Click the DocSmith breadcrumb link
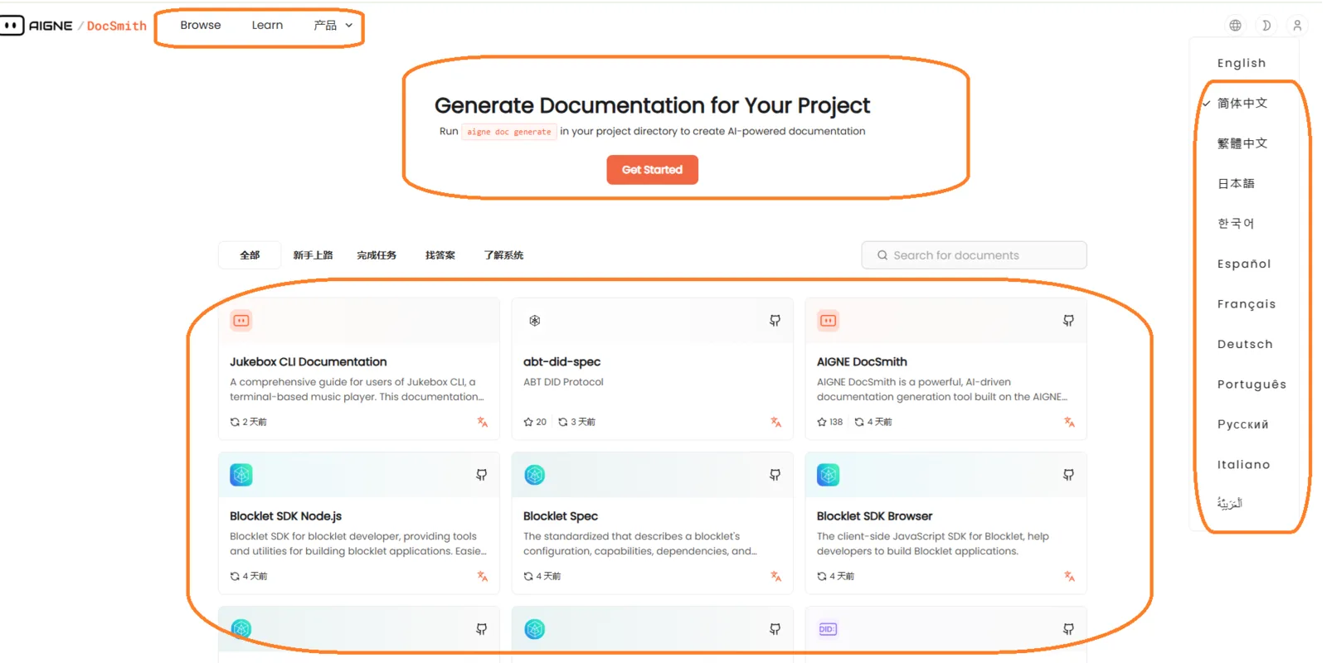 pyautogui.click(x=117, y=26)
